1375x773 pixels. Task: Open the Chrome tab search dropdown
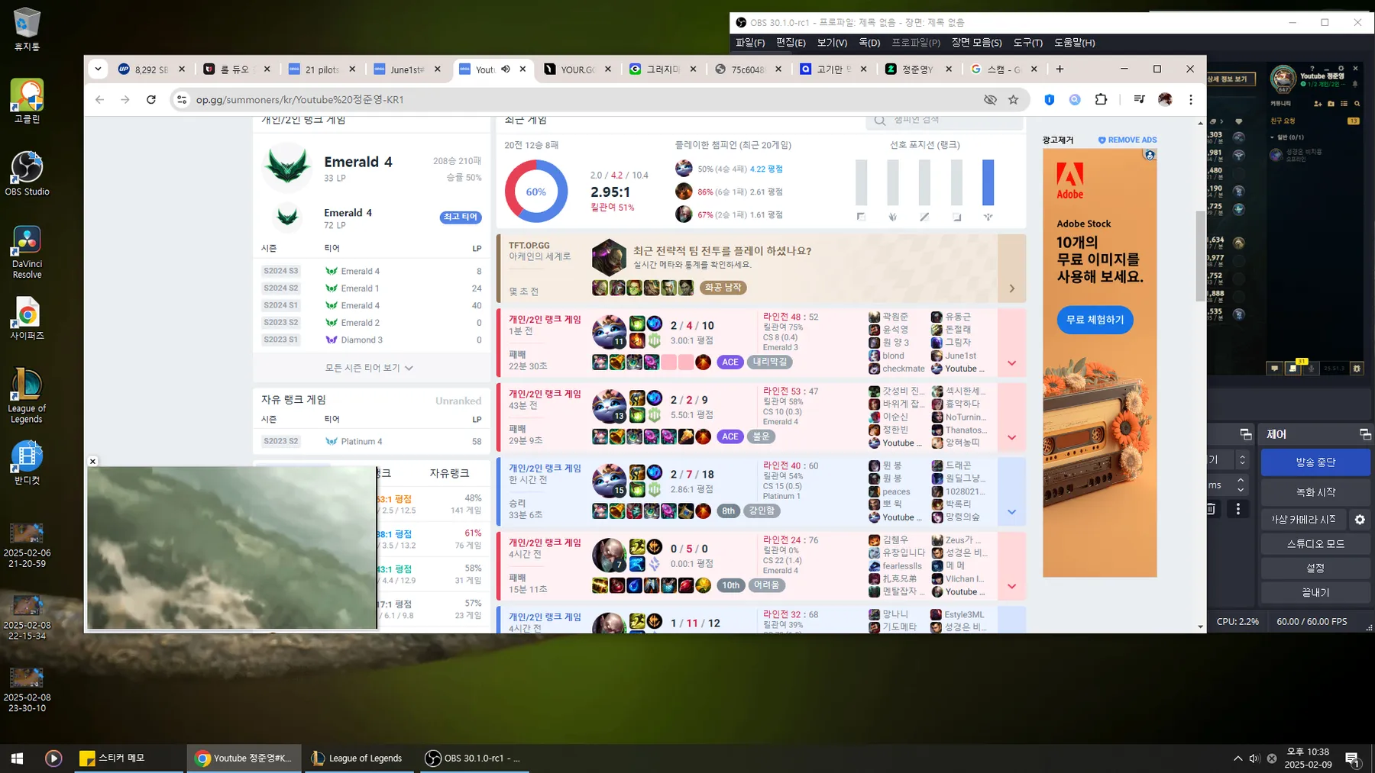pos(98,69)
